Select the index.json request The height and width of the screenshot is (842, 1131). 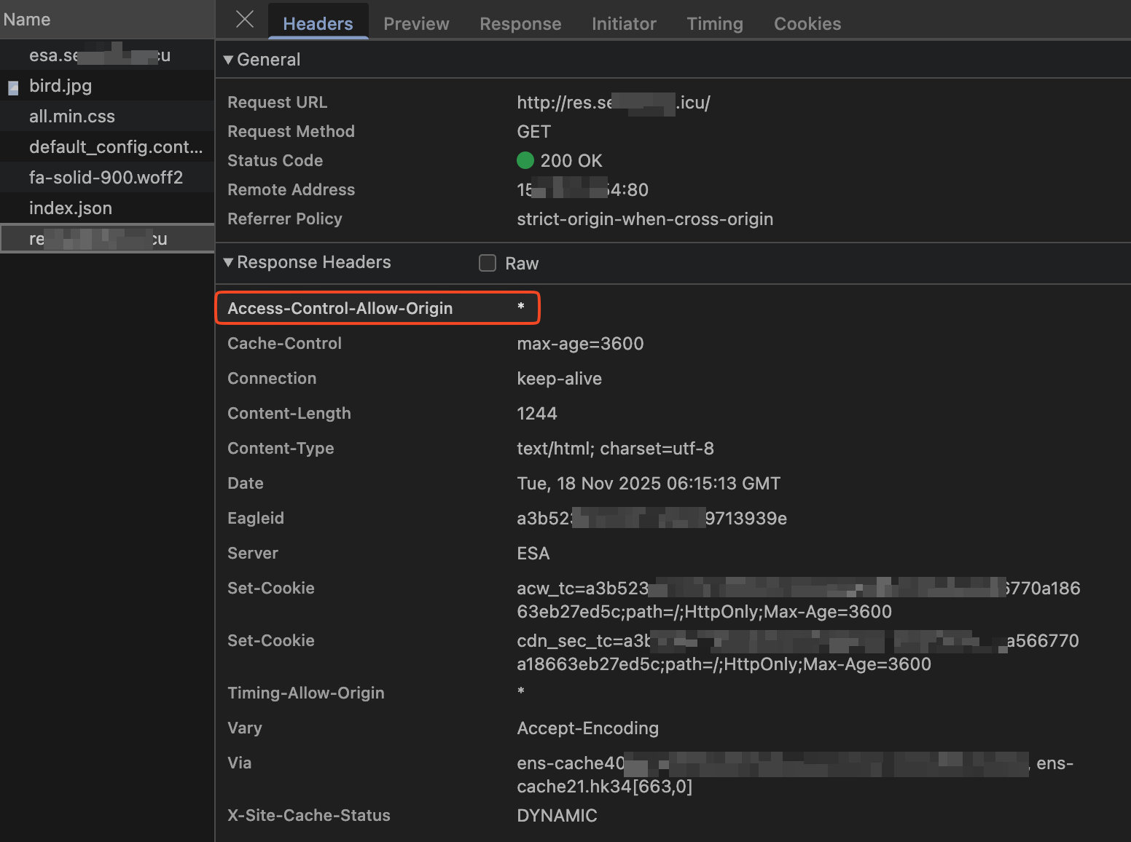click(71, 208)
